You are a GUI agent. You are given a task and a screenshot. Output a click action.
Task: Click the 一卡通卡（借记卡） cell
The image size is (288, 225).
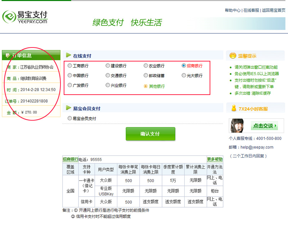86,186
